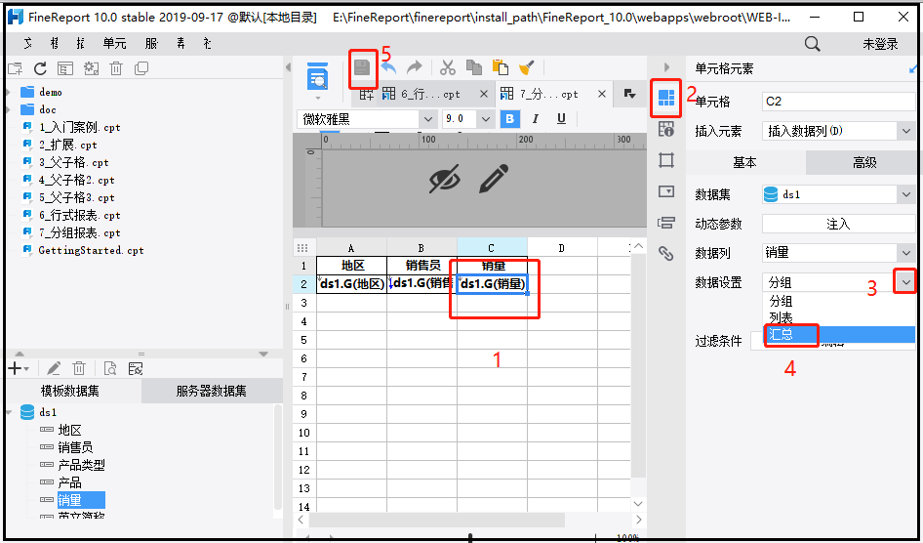Image resolution: width=923 pixels, height=543 pixels.
Task: Open the file GettingStarted.cpt
Action: point(92,250)
